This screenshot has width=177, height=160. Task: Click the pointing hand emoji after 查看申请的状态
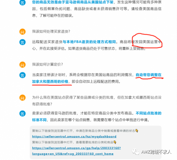tap(137, 131)
